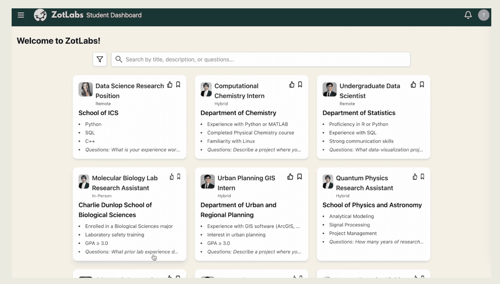The height and width of the screenshot is (284, 500).
Task: Open the Computational Chemistry Intern title
Action: (239, 91)
